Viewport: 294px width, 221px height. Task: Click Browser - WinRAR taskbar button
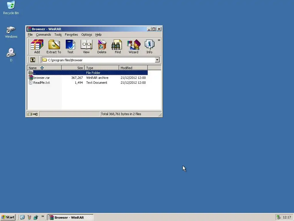(71, 218)
